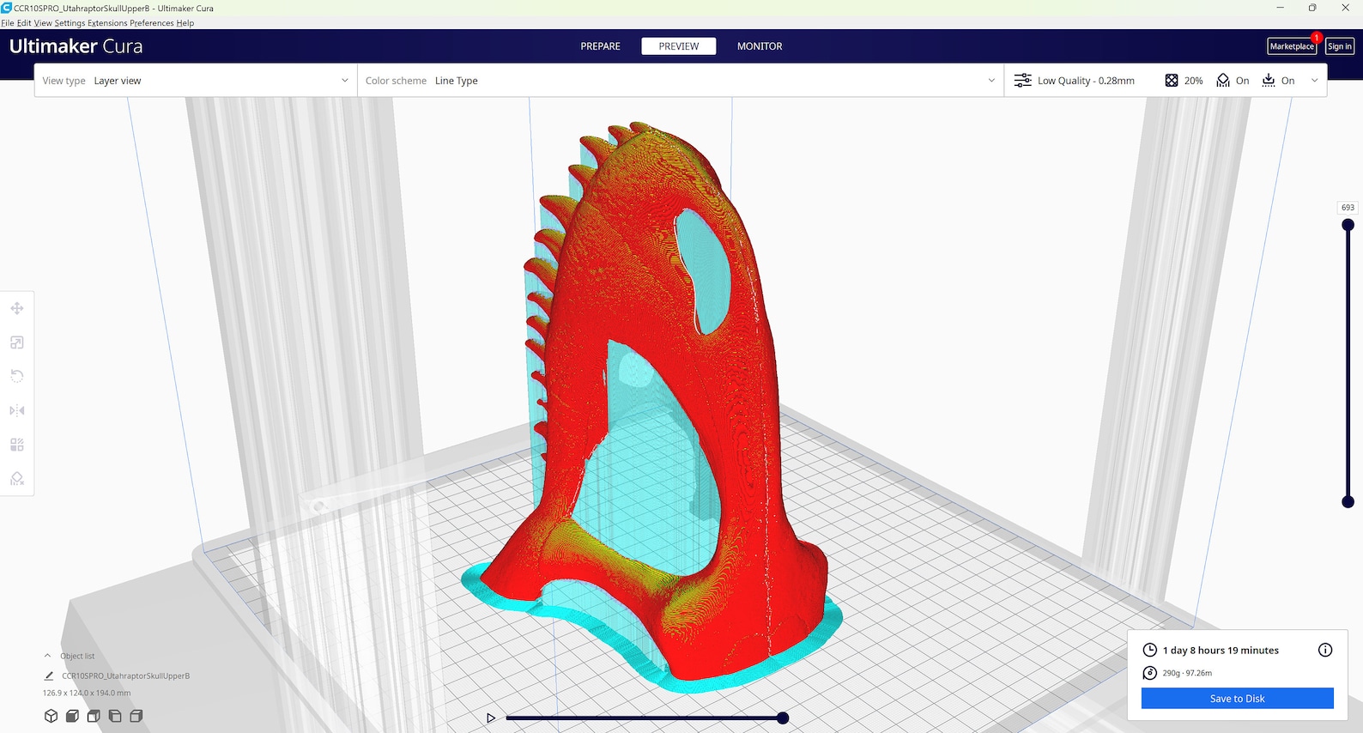Switch to left side view icon
This screenshot has width=1363, height=733.
[x=115, y=716]
